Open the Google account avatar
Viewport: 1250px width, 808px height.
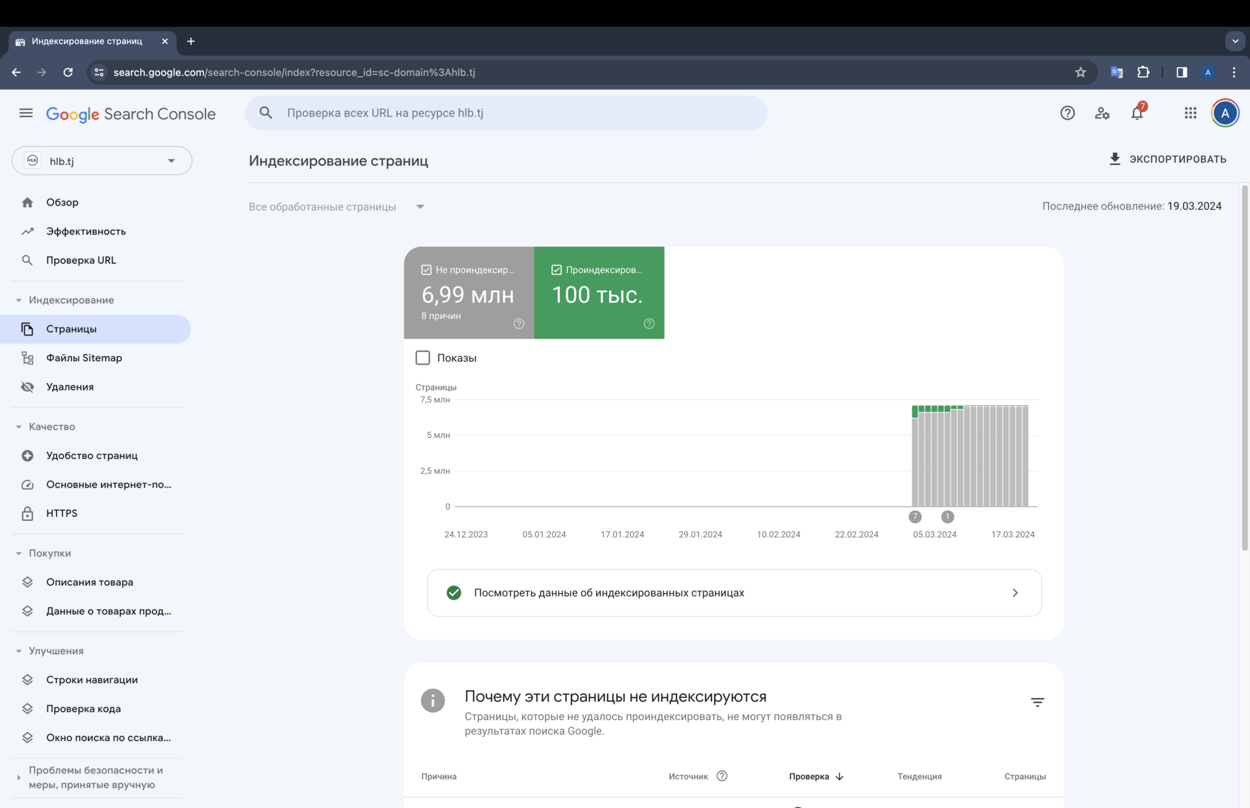pyautogui.click(x=1225, y=113)
